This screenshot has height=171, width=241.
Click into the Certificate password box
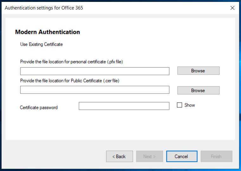[x=124, y=106]
